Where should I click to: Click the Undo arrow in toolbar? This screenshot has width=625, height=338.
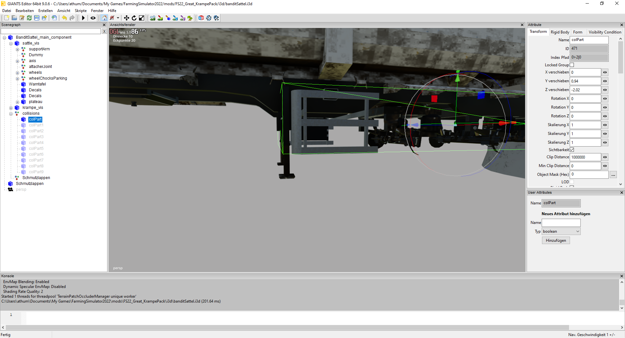(x=64, y=18)
